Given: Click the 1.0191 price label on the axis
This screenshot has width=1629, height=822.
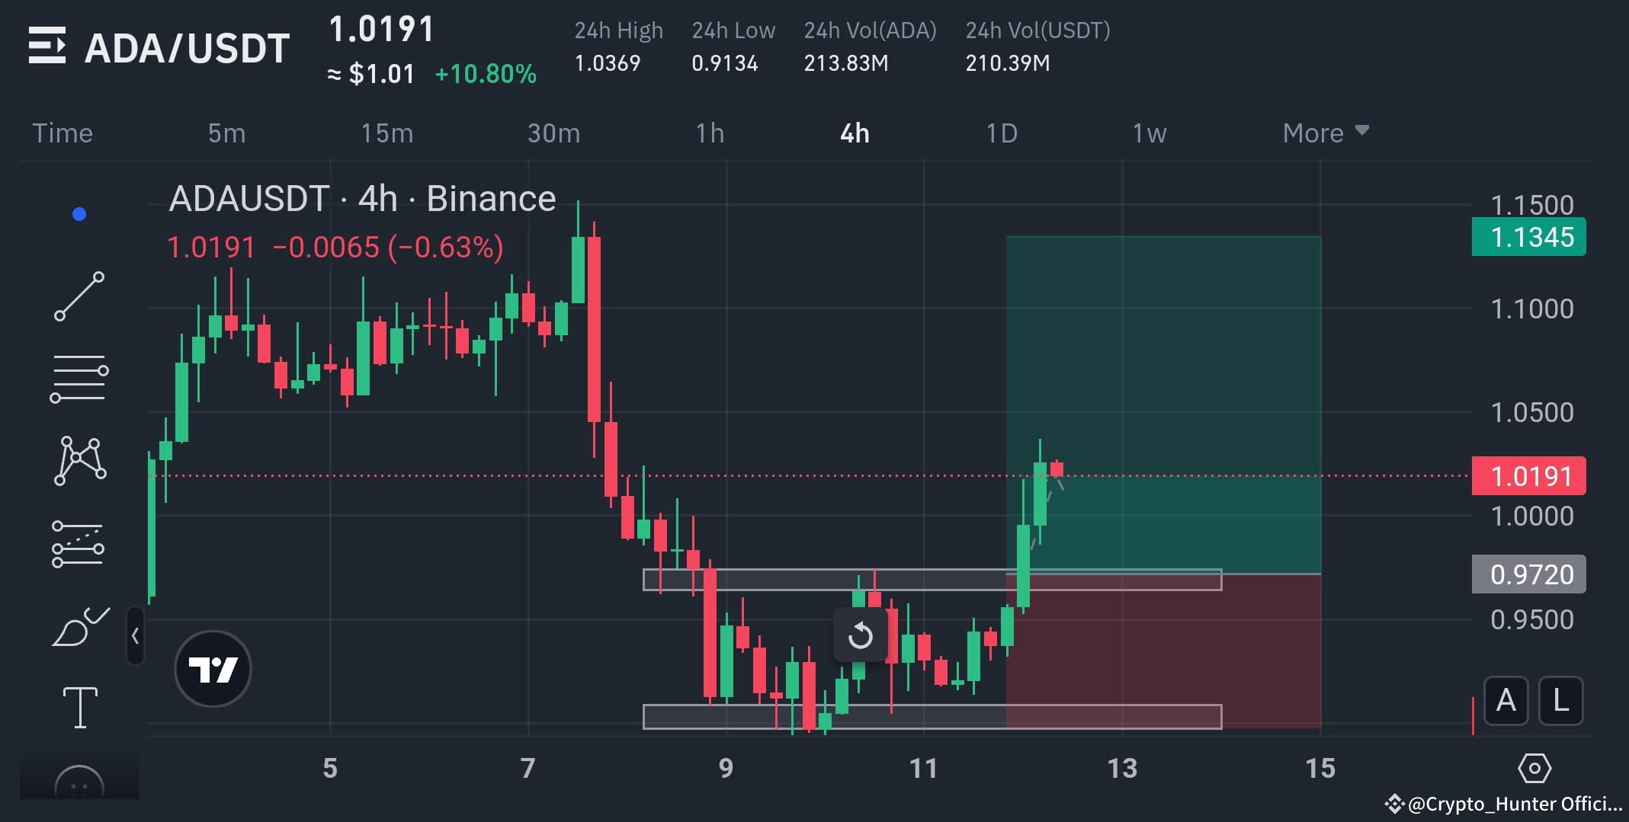Looking at the screenshot, I should tap(1528, 475).
